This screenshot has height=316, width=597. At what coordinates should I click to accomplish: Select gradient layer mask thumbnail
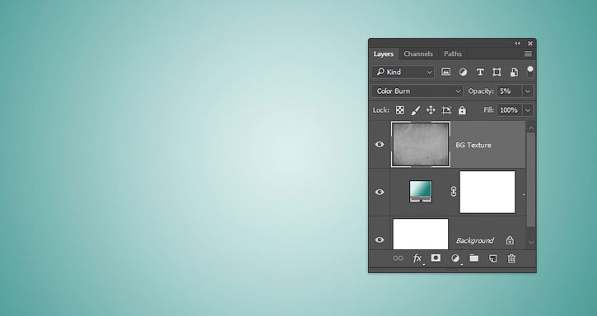pos(487,192)
